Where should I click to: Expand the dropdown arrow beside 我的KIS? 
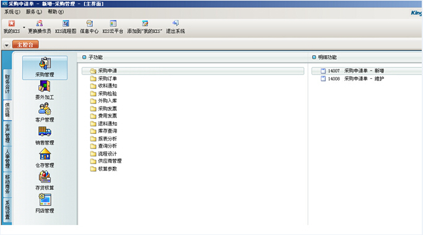24,27
